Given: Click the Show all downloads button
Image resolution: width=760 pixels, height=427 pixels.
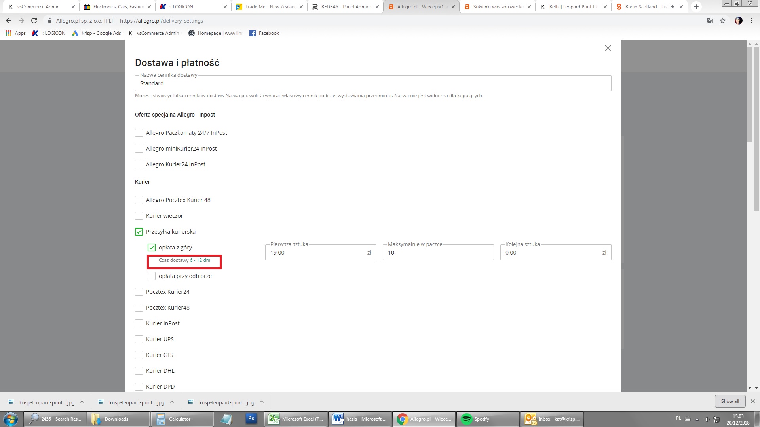Looking at the screenshot, I should (730, 401).
